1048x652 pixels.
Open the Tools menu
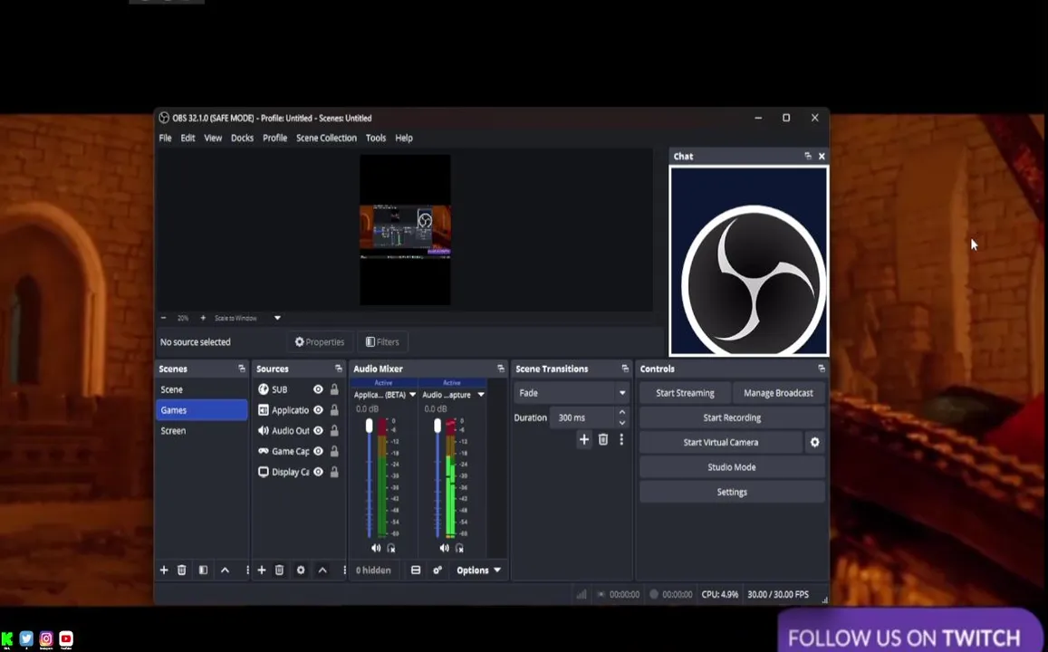tap(376, 138)
